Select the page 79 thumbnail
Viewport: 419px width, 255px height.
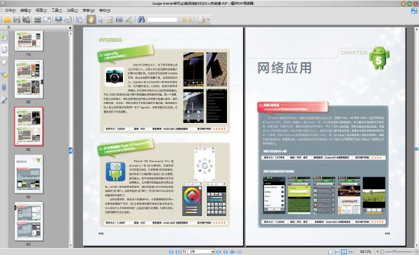(29, 41)
